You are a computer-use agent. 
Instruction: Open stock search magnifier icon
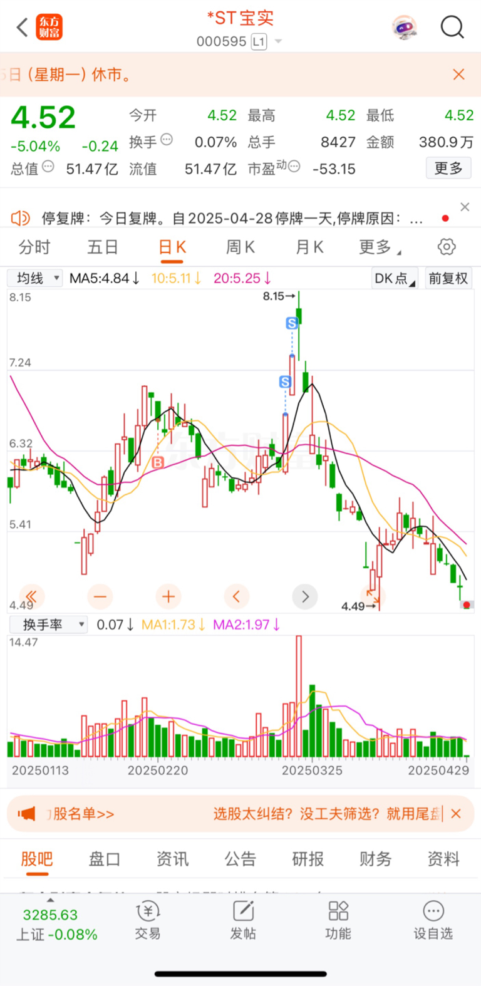(x=452, y=28)
